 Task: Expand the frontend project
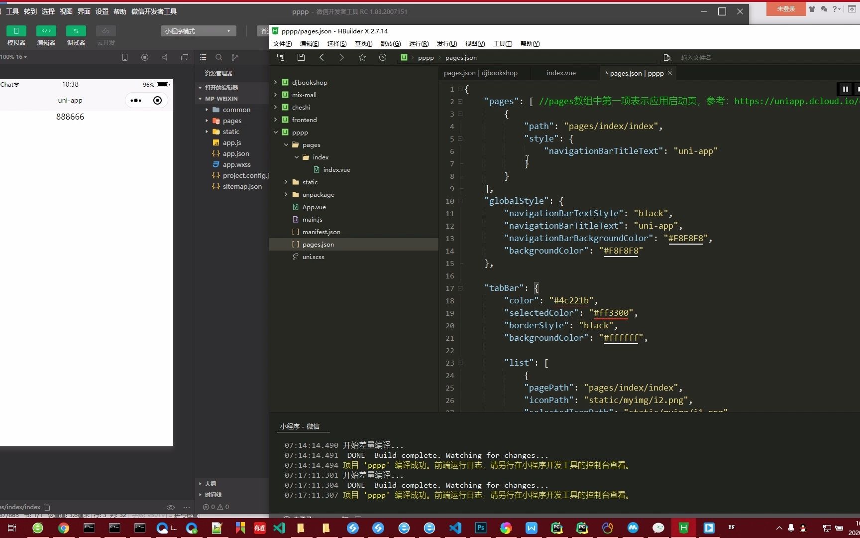(276, 120)
